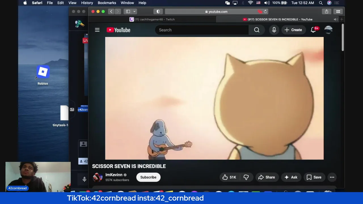Open the ImKevinn channel name link
Viewport: 363px width, 204px height.
coord(114,175)
